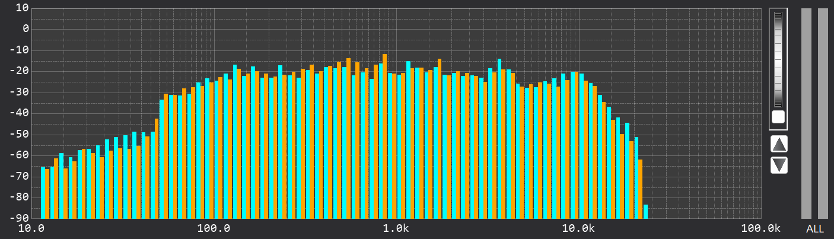834x239 pixels.
Task: Click the tallest orange bar near 1.0k
Action: pyautogui.click(x=385, y=136)
